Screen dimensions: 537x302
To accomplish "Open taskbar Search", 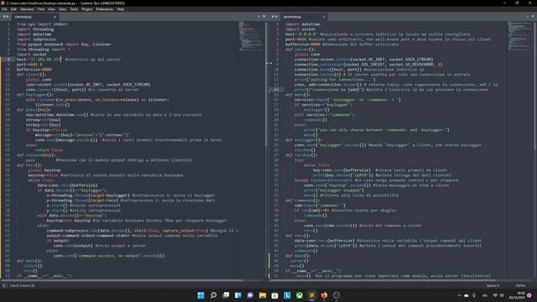I will 213,295.
